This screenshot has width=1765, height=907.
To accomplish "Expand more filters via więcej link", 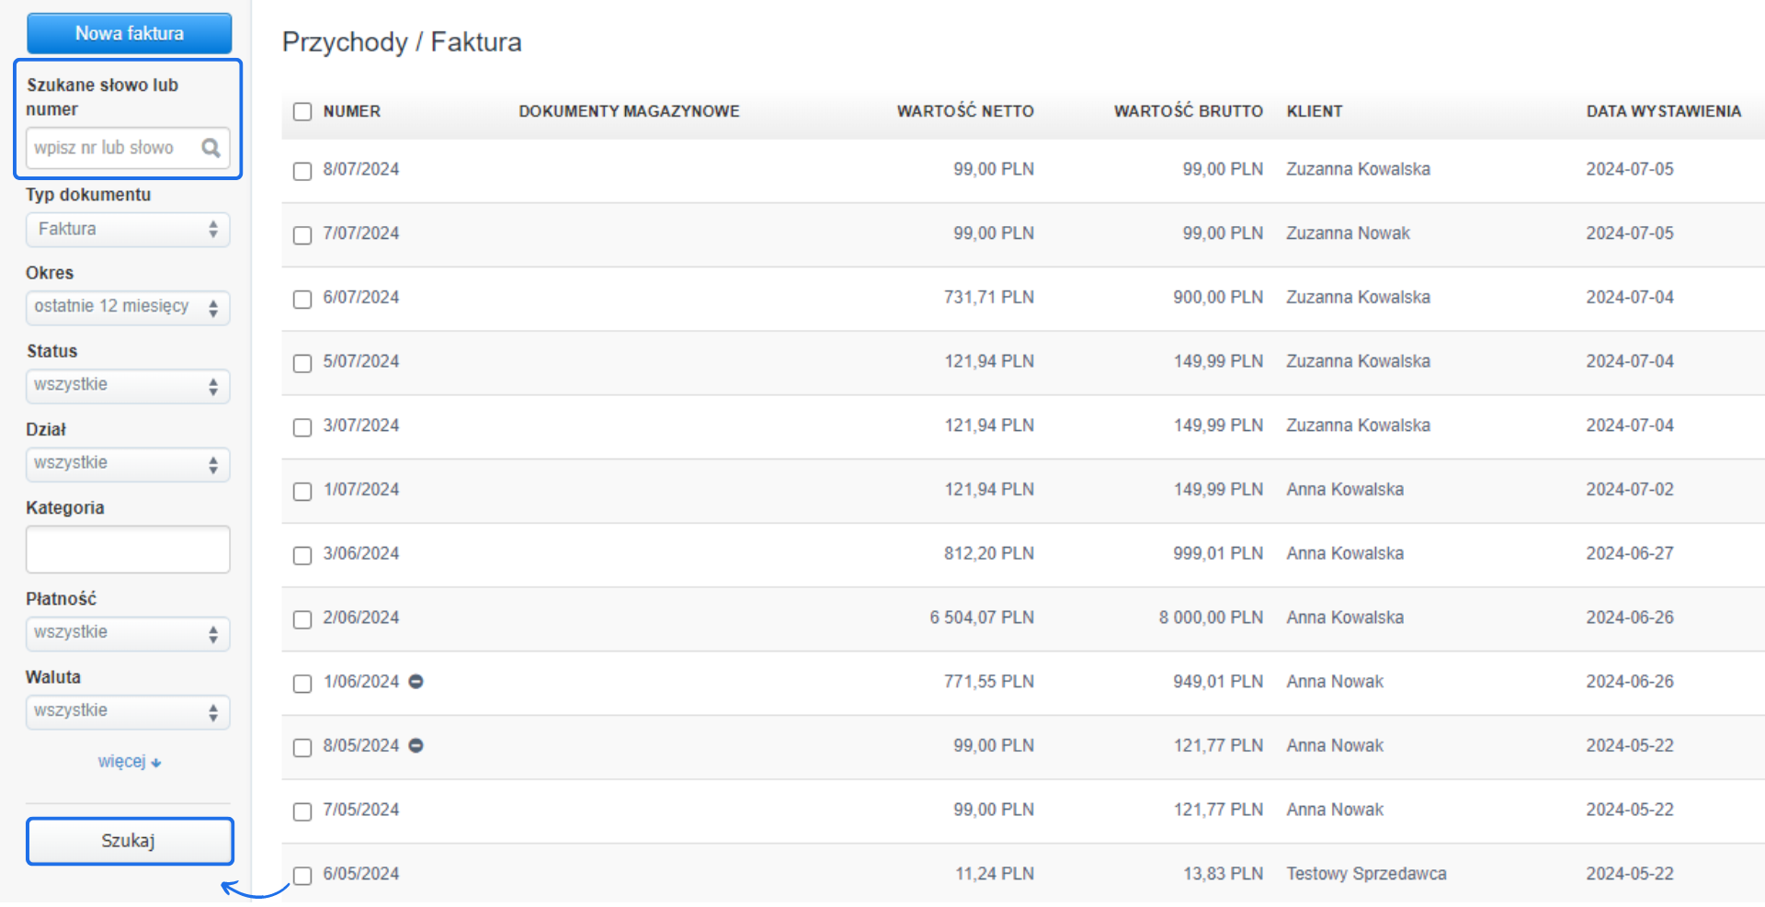I will (129, 762).
